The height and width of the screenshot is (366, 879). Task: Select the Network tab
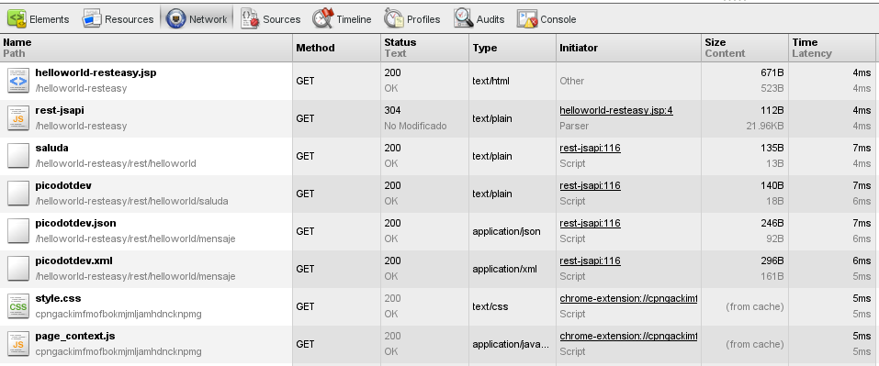tap(197, 19)
